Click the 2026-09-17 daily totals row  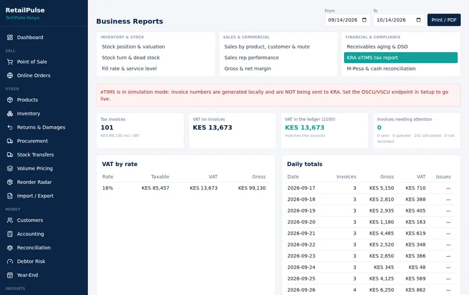pyautogui.click(x=371, y=188)
